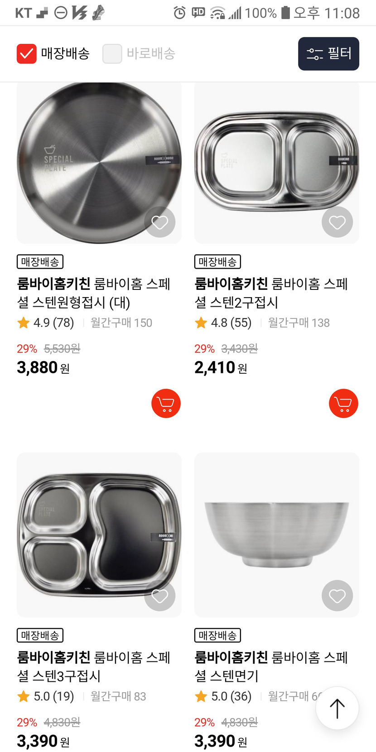Open 스텐3구접시 product title link
Viewport: 376px width, 752px height.
click(94, 666)
